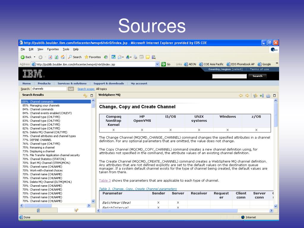Switch to the Contents tab below results list
The height and width of the screenshot is (228, 304).
tap(38, 210)
